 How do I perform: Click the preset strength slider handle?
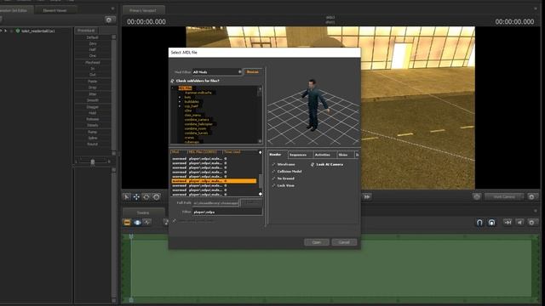[93, 161]
